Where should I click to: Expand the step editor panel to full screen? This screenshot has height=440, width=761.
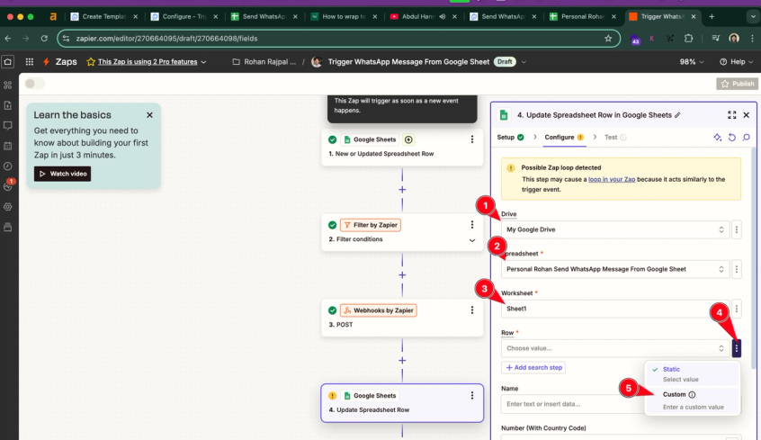(x=732, y=115)
